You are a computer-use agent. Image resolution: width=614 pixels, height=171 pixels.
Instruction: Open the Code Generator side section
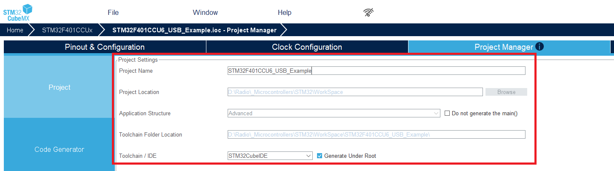tap(59, 150)
